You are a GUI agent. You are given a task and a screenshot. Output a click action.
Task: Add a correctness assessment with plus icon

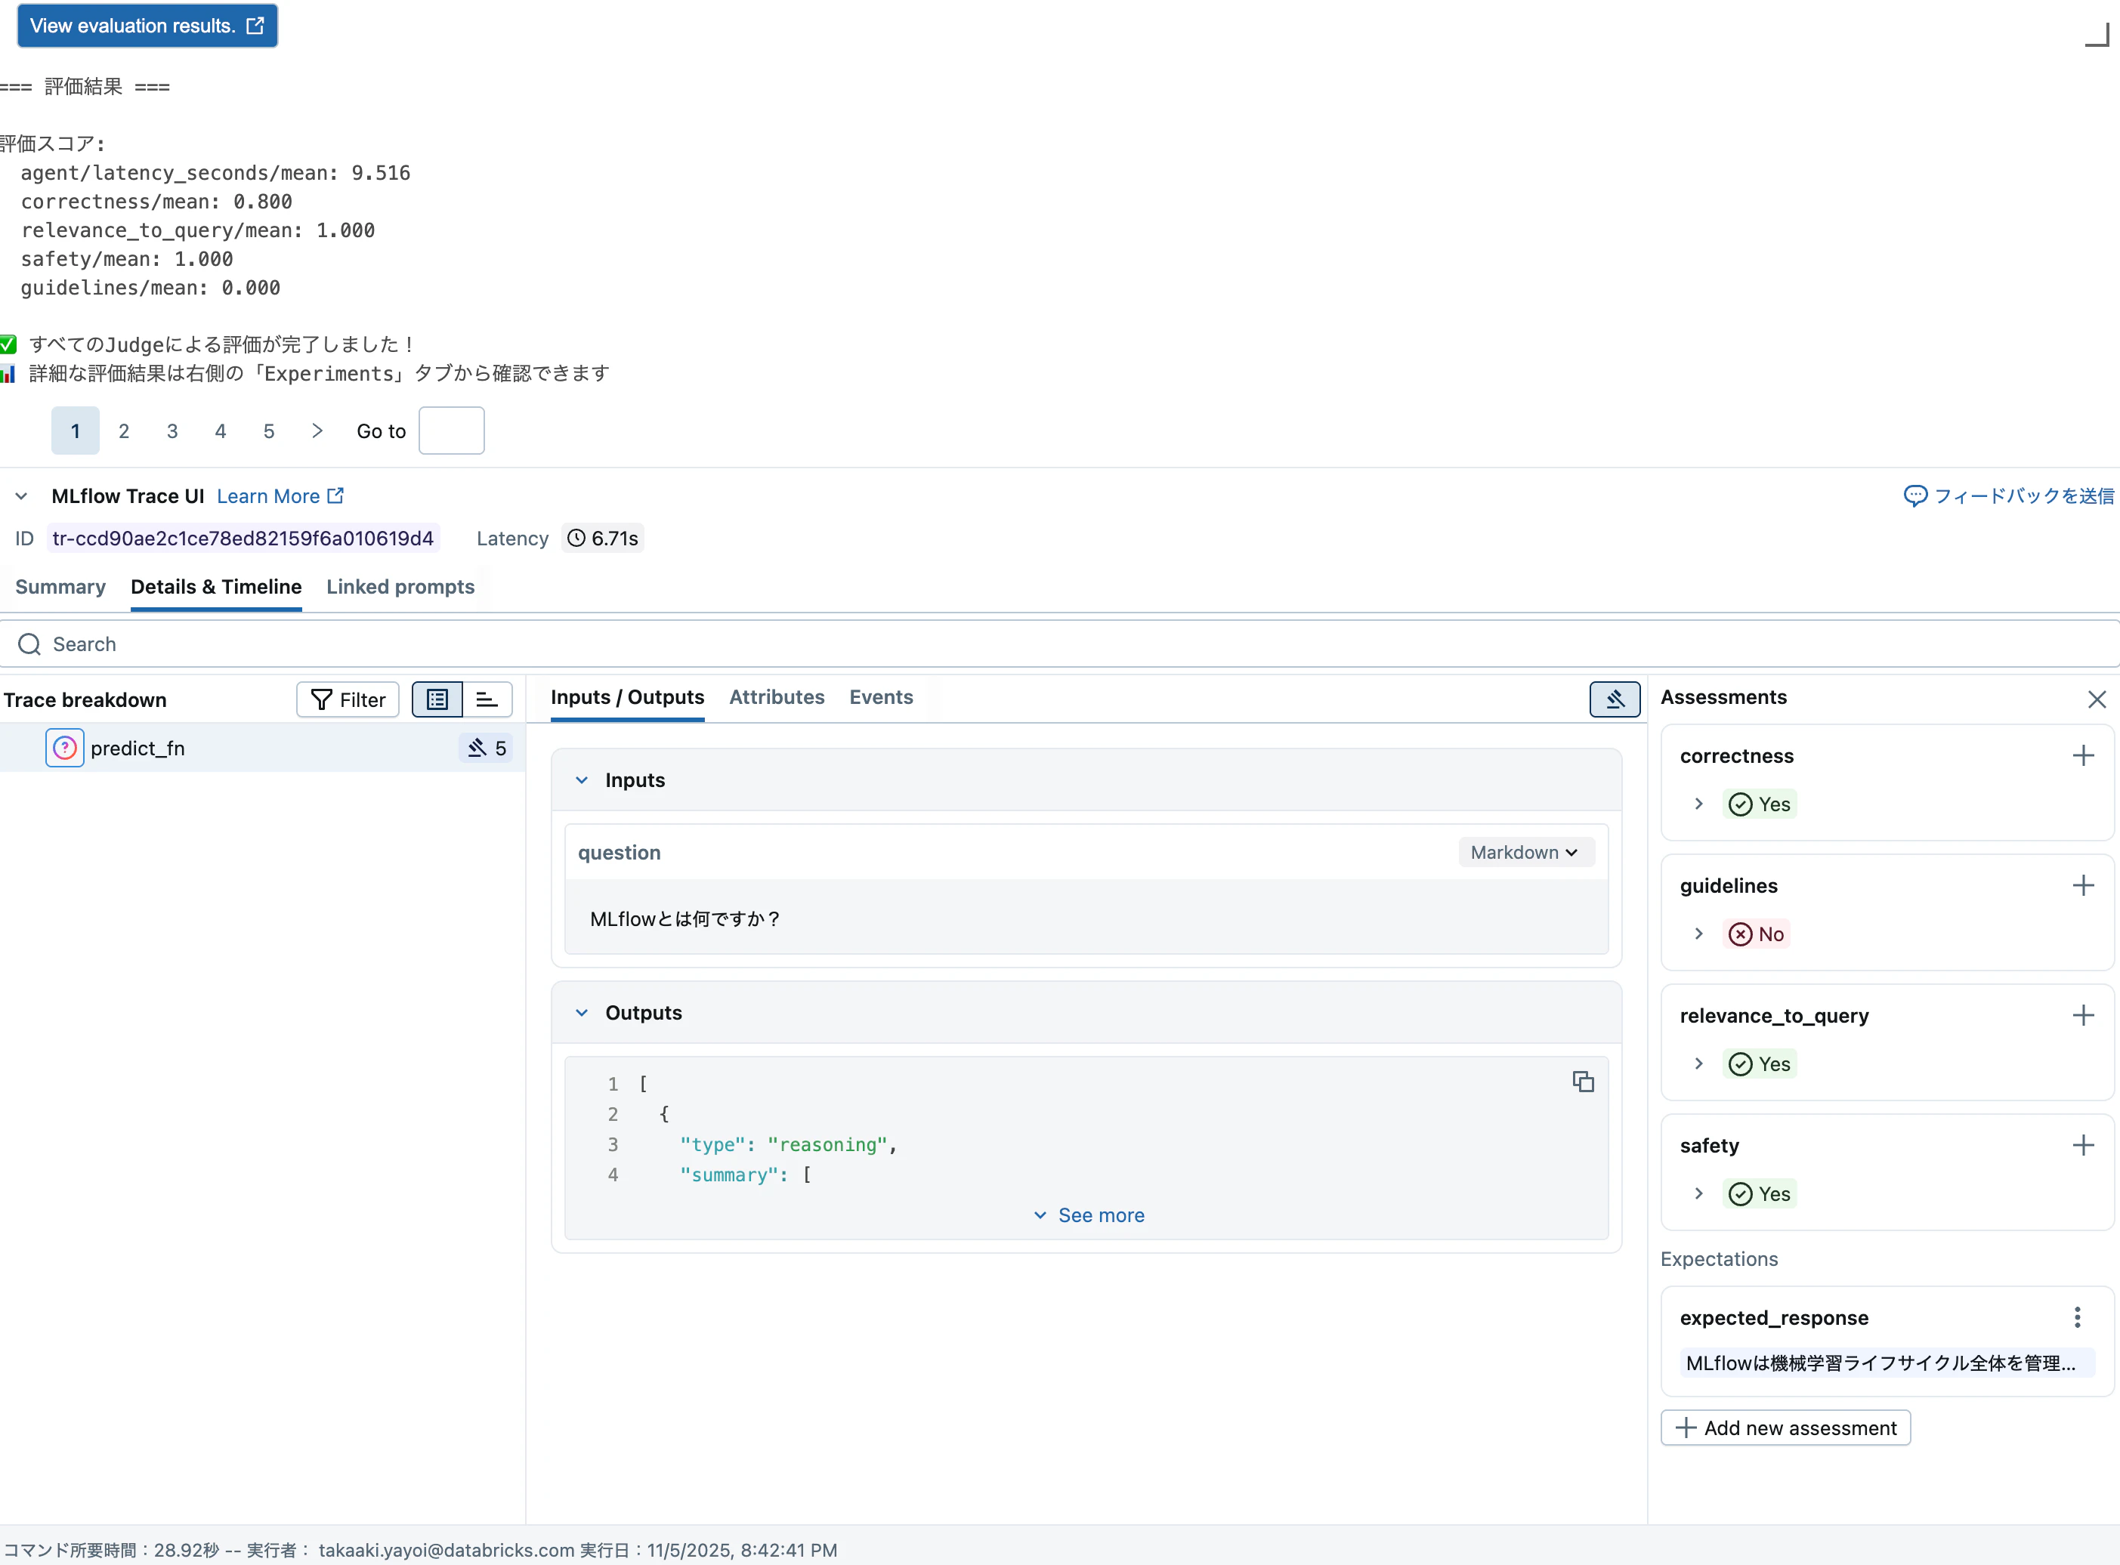click(2083, 756)
